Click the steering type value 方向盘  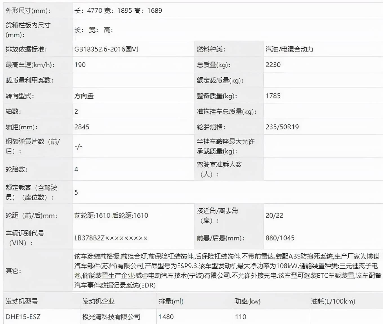84,96
